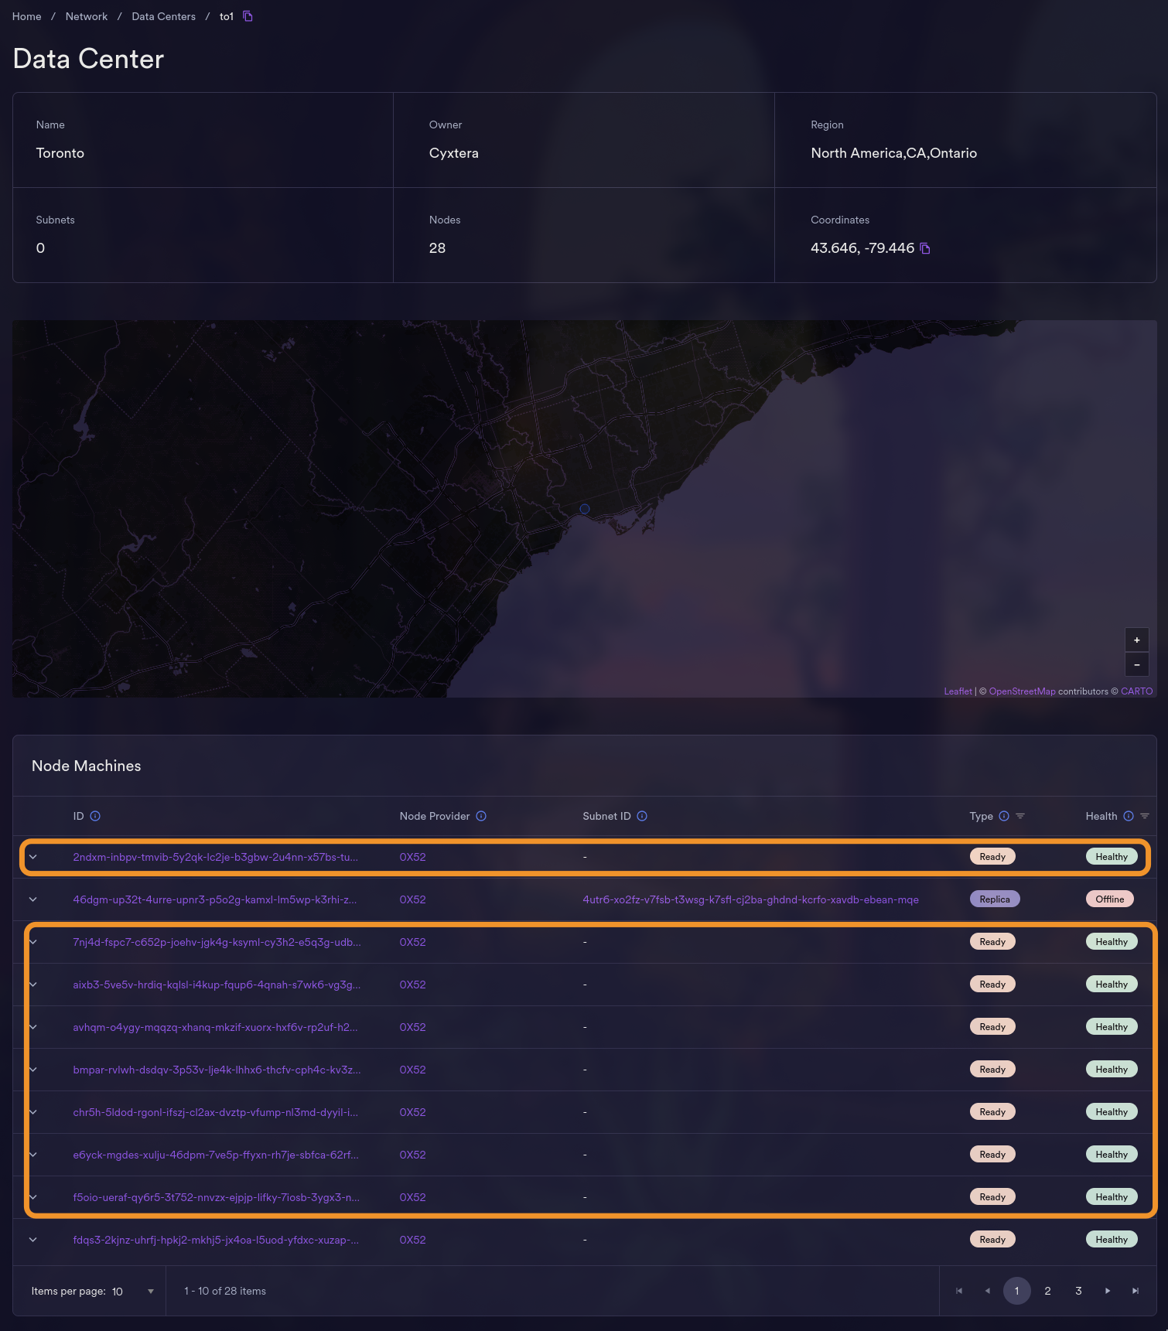Expand the fdqs3-2kjnz node row
Screen dimensions: 1168x1331
point(33,1240)
